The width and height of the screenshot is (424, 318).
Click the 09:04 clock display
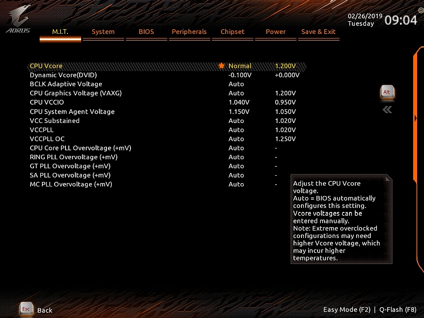[401, 20]
